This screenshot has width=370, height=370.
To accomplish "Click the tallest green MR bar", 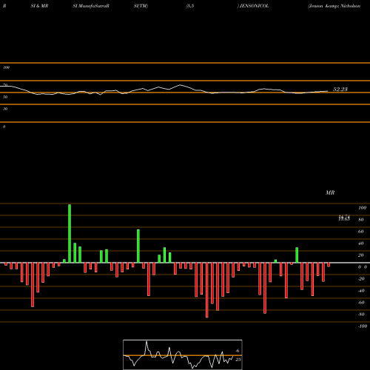I will 70,234.
